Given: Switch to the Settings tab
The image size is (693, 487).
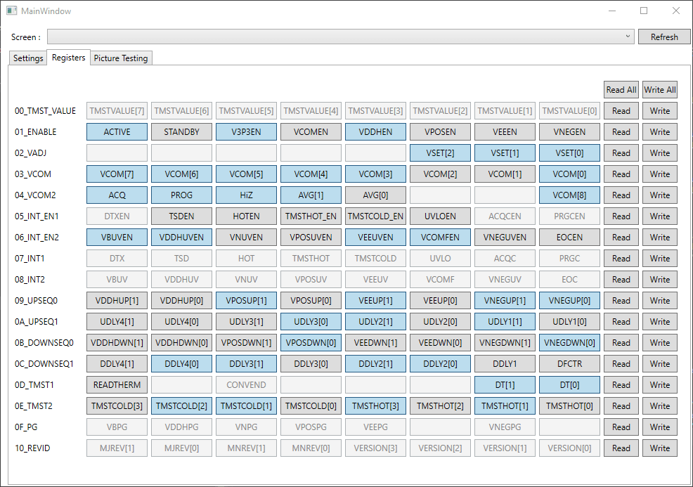Looking at the screenshot, I should pyautogui.click(x=27, y=58).
